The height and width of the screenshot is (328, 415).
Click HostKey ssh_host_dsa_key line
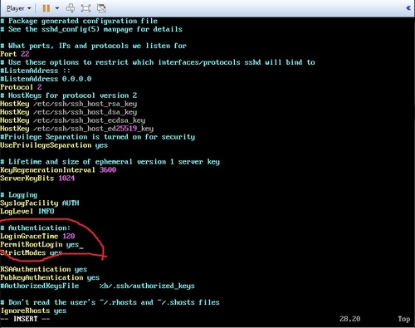click(69, 112)
